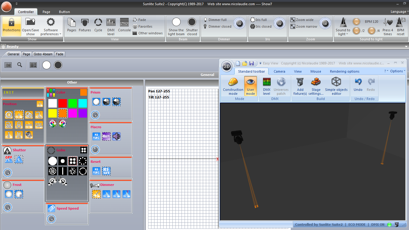409x230 pixels.
Task: Select the shutter OFF strobe icon
Action: (9, 159)
